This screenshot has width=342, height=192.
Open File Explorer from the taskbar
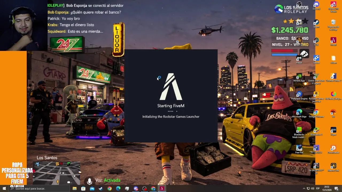pos(75,188)
